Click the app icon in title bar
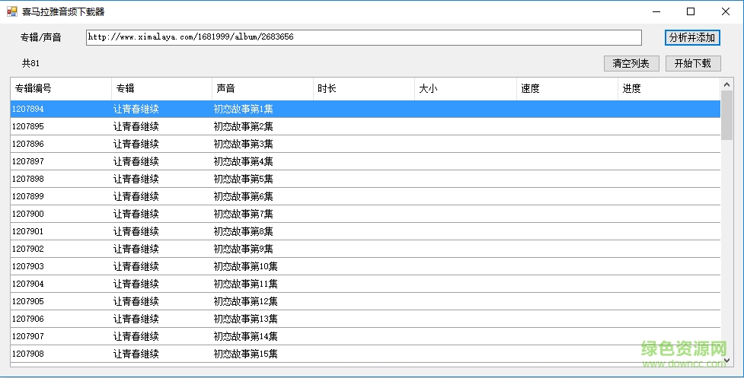The image size is (744, 378). (x=12, y=11)
